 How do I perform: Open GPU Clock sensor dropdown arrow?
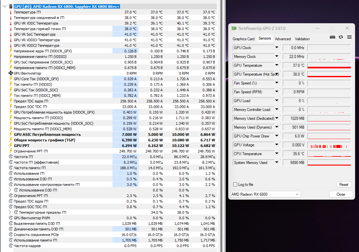pos(277,47)
